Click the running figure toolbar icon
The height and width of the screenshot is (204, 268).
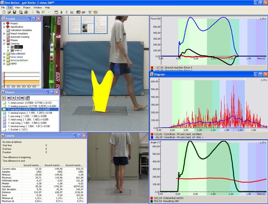click(x=67, y=12)
